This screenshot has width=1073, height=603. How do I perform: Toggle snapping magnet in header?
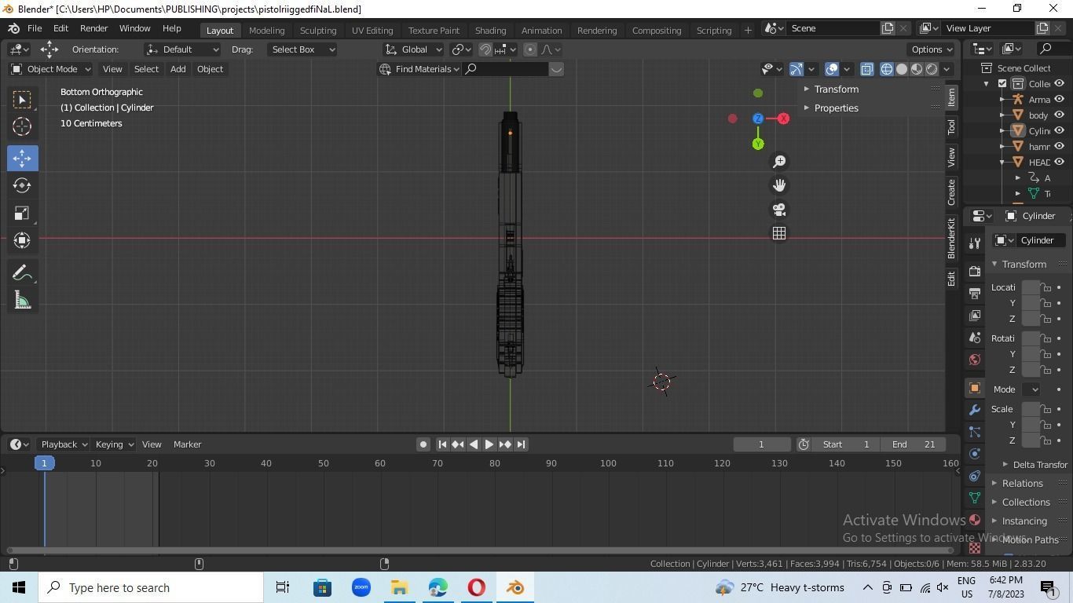tap(485, 49)
